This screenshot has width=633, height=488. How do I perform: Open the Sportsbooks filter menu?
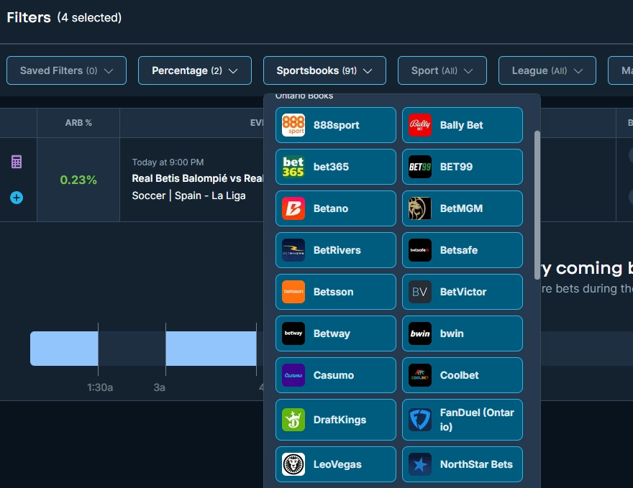324,70
